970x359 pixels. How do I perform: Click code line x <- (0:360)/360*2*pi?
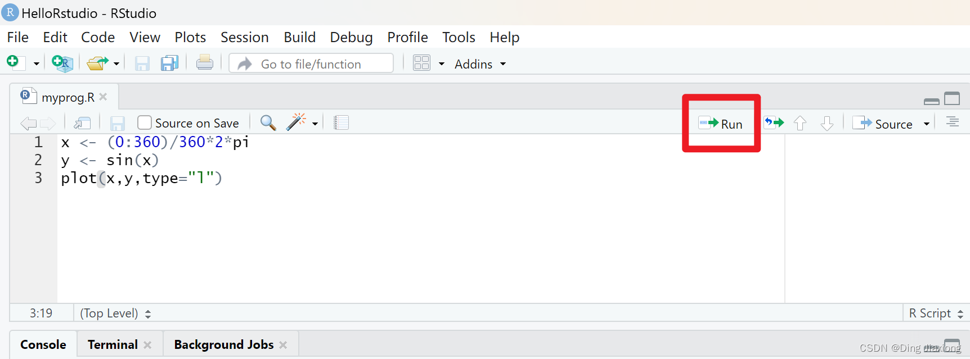pyautogui.click(x=155, y=142)
